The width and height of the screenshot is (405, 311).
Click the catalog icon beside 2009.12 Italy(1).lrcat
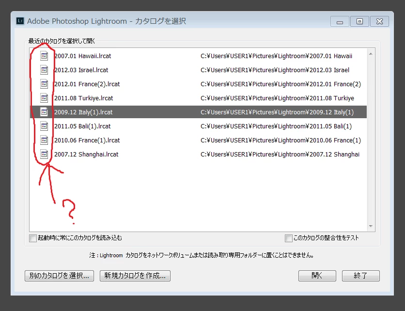click(x=44, y=112)
